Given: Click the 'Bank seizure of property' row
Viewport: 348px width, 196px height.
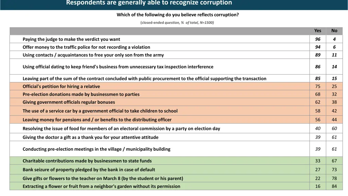Looking at the screenshot, I should click(x=89, y=169).
